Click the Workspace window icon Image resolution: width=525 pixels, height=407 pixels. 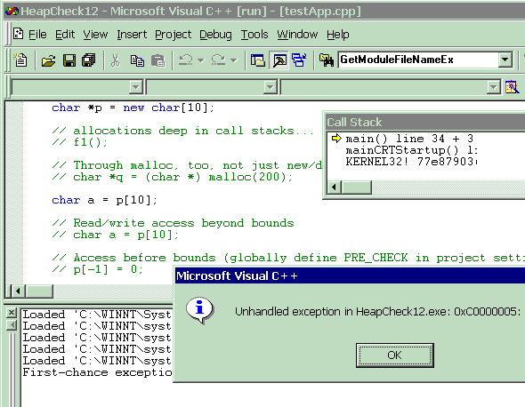(x=257, y=60)
